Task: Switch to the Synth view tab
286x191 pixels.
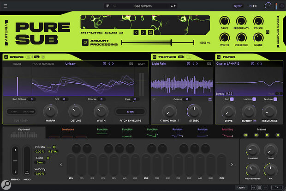Action: point(238,6)
